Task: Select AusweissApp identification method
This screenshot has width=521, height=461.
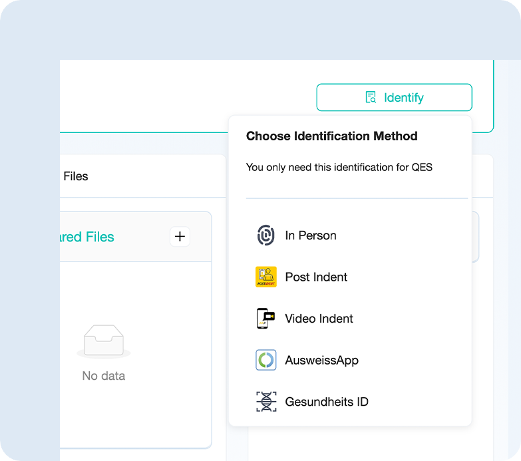Action: tap(321, 360)
